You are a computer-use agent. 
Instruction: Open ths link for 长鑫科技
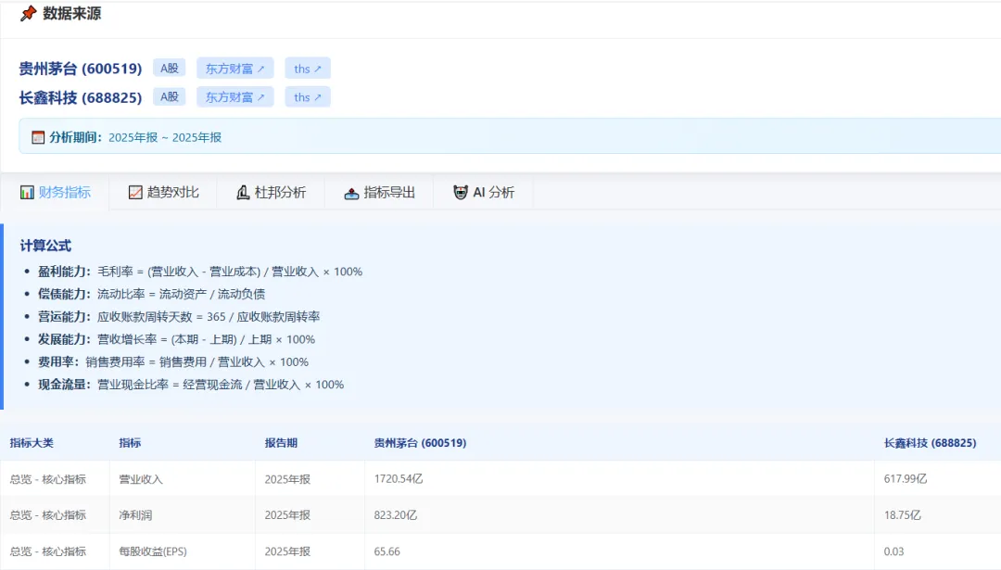(x=308, y=97)
